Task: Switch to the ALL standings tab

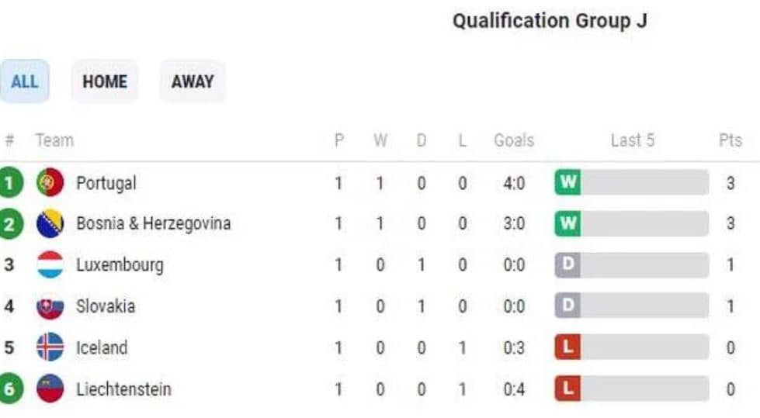Action: (24, 81)
